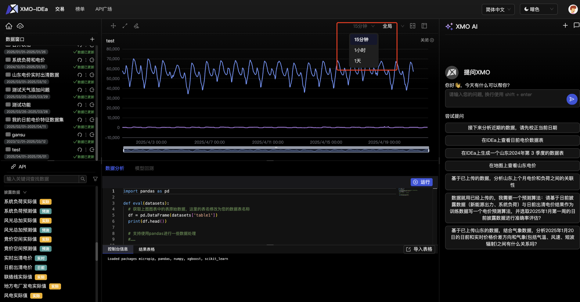The height and width of the screenshot is (302, 580).
Task: Open the filter funnel icon
Action: point(95,179)
